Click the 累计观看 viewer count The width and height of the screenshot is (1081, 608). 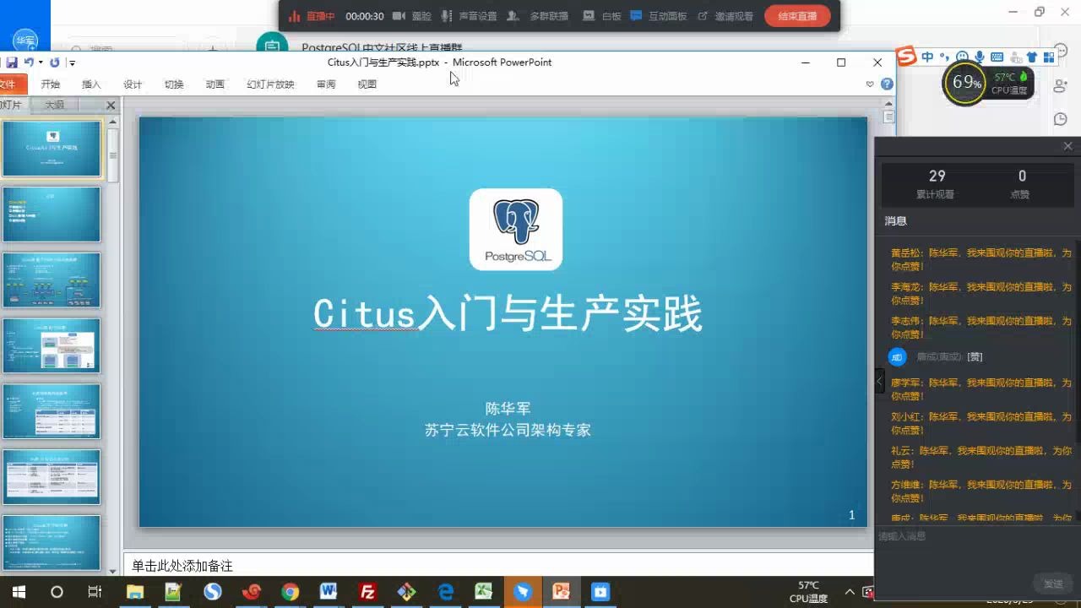[x=937, y=183]
